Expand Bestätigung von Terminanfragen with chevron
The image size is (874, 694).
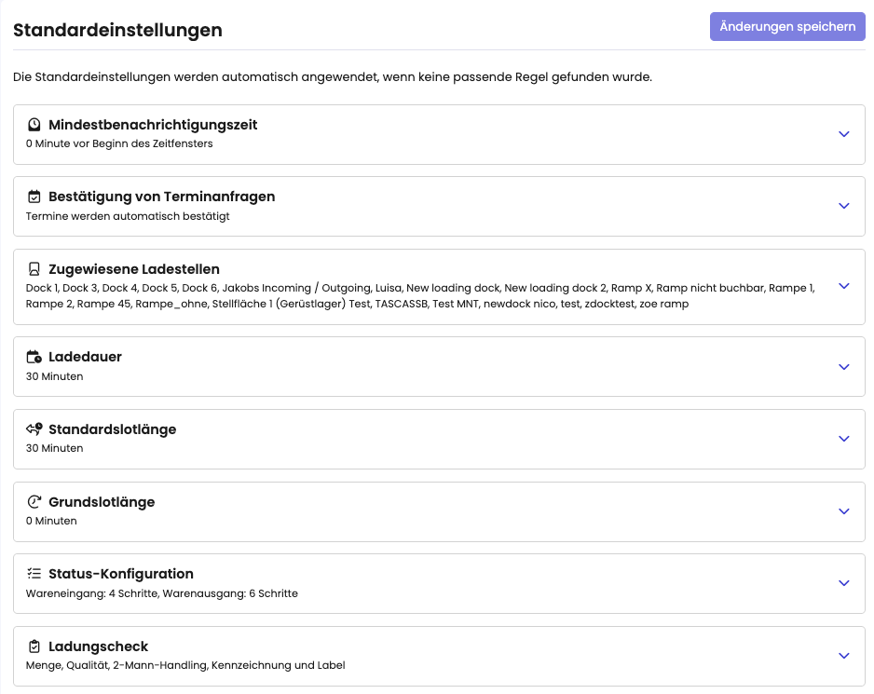pos(843,206)
